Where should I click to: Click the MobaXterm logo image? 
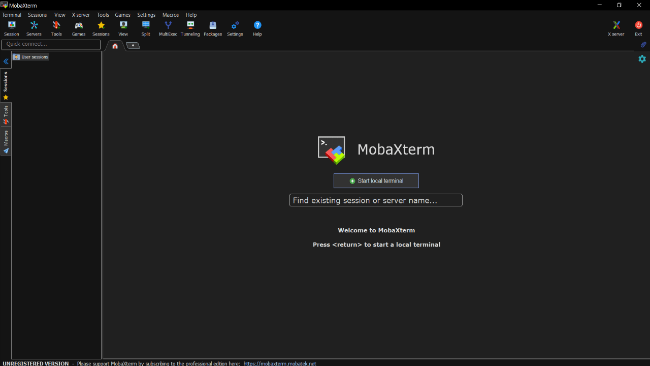coord(332,150)
